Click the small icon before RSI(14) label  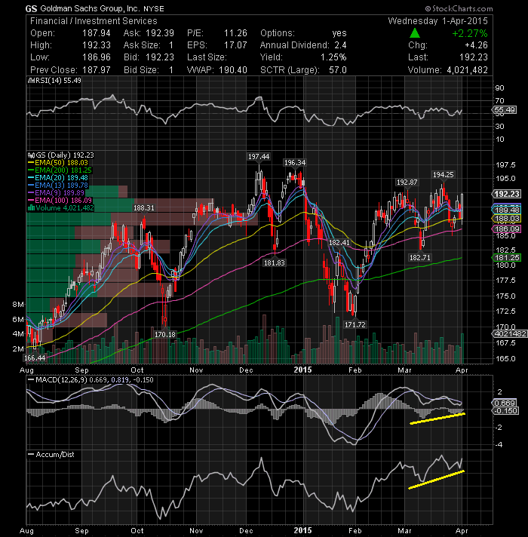[x=31, y=81]
